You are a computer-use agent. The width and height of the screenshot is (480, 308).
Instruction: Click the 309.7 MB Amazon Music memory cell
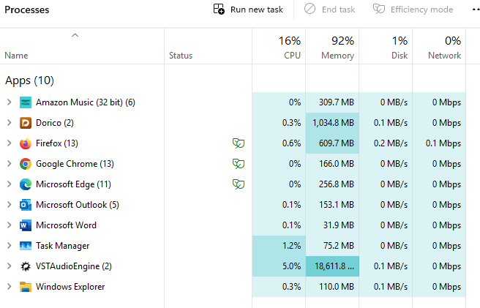(x=332, y=102)
